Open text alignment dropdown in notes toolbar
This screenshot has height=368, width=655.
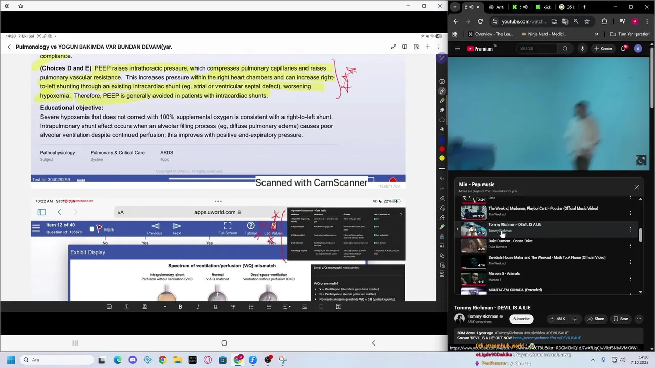tap(287, 307)
